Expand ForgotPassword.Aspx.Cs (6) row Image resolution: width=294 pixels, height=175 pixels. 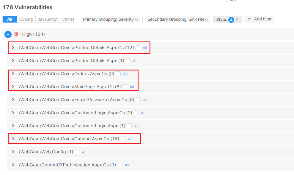[13, 100]
